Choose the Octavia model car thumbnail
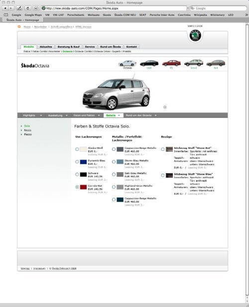 127,63
